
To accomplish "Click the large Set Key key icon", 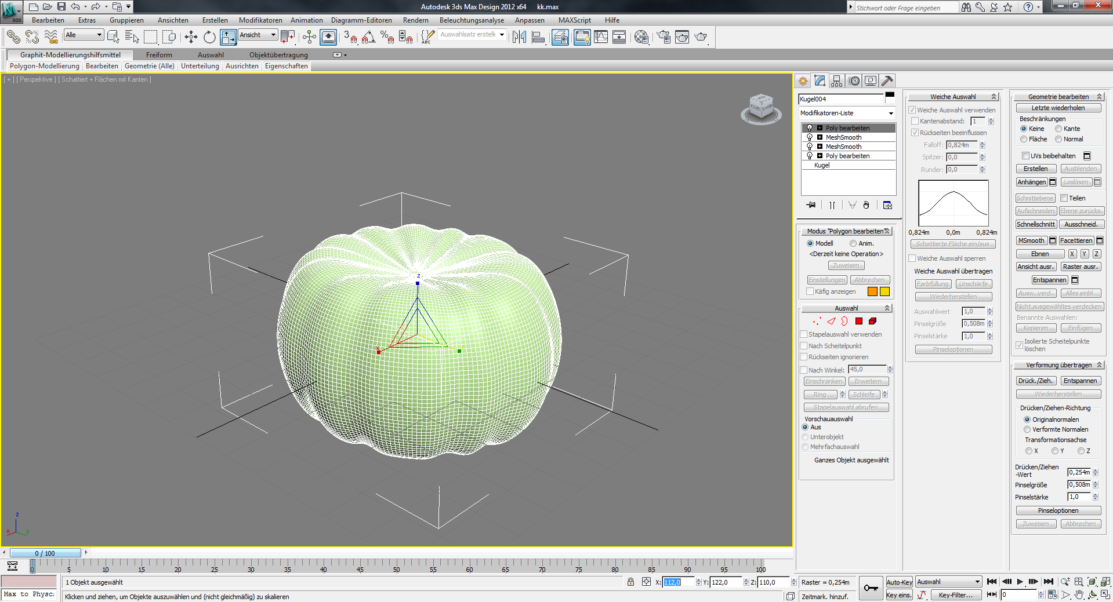I will click(871, 588).
